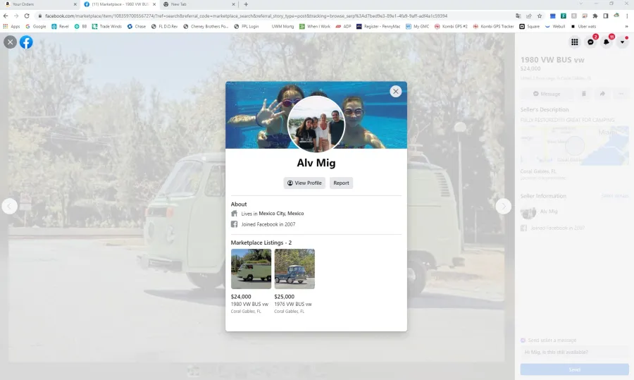Close the Your Orders tab
This screenshot has height=380, width=634.
click(75, 4)
